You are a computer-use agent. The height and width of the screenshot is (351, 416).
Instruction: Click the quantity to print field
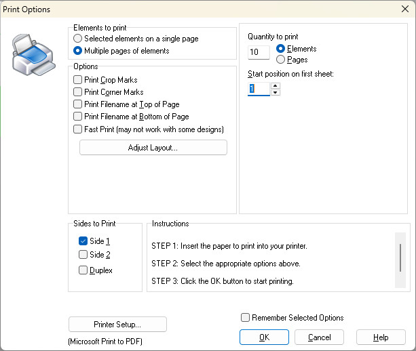tap(259, 52)
